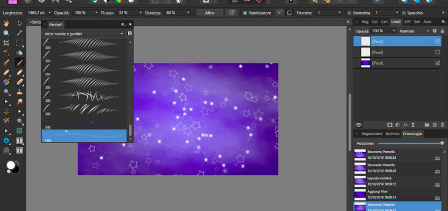Select the Crop tool
This screenshot has width=448, height=211.
(x=6, y=43)
